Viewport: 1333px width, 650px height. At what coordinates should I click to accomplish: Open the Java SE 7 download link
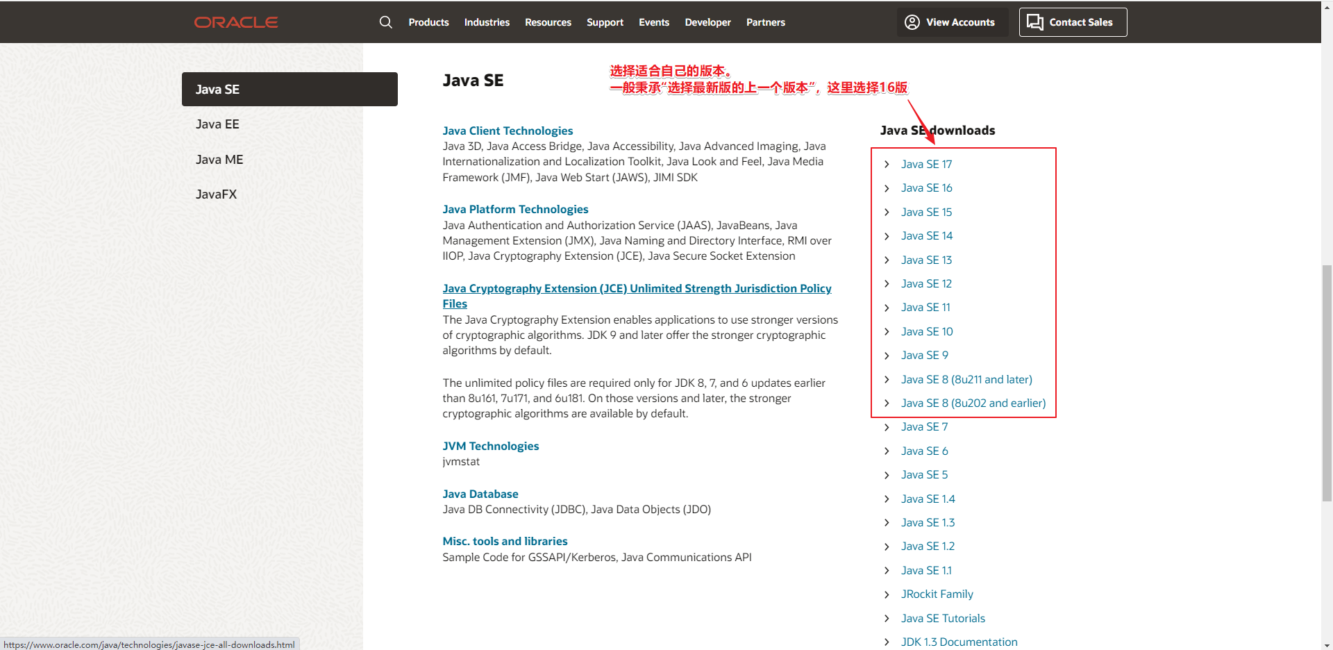pos(924,426)
